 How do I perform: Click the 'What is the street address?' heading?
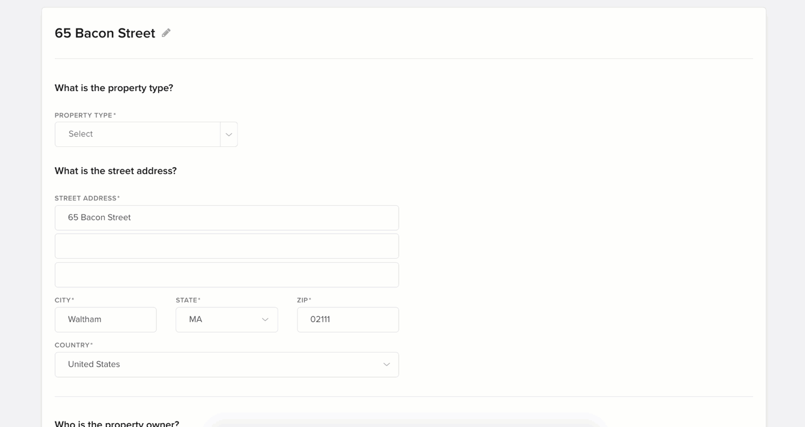[116, 170]
